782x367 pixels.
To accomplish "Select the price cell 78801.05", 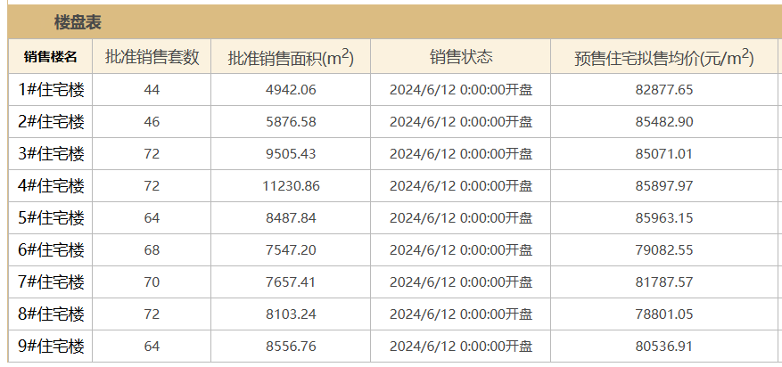I will [664, 314].
